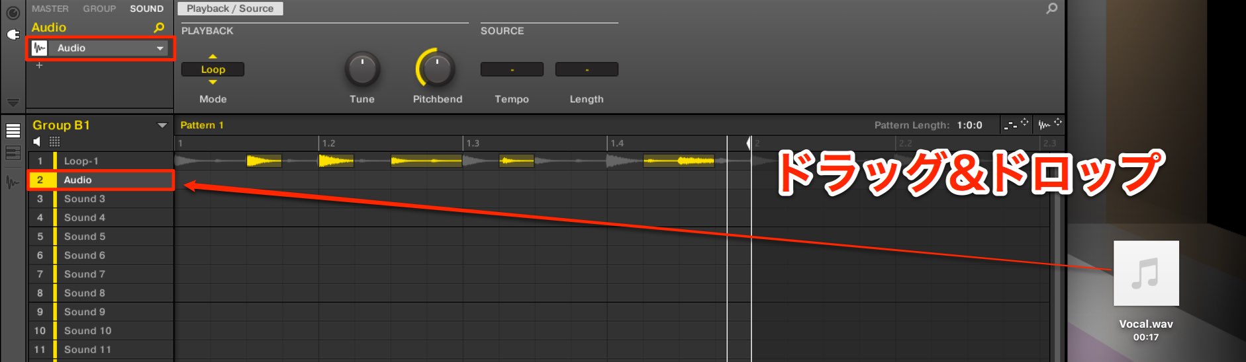Open search in control area corner
Image resolution: width=1246 pixels, height=362 pixels.
pyautogui.click(x=1051, y=9)
